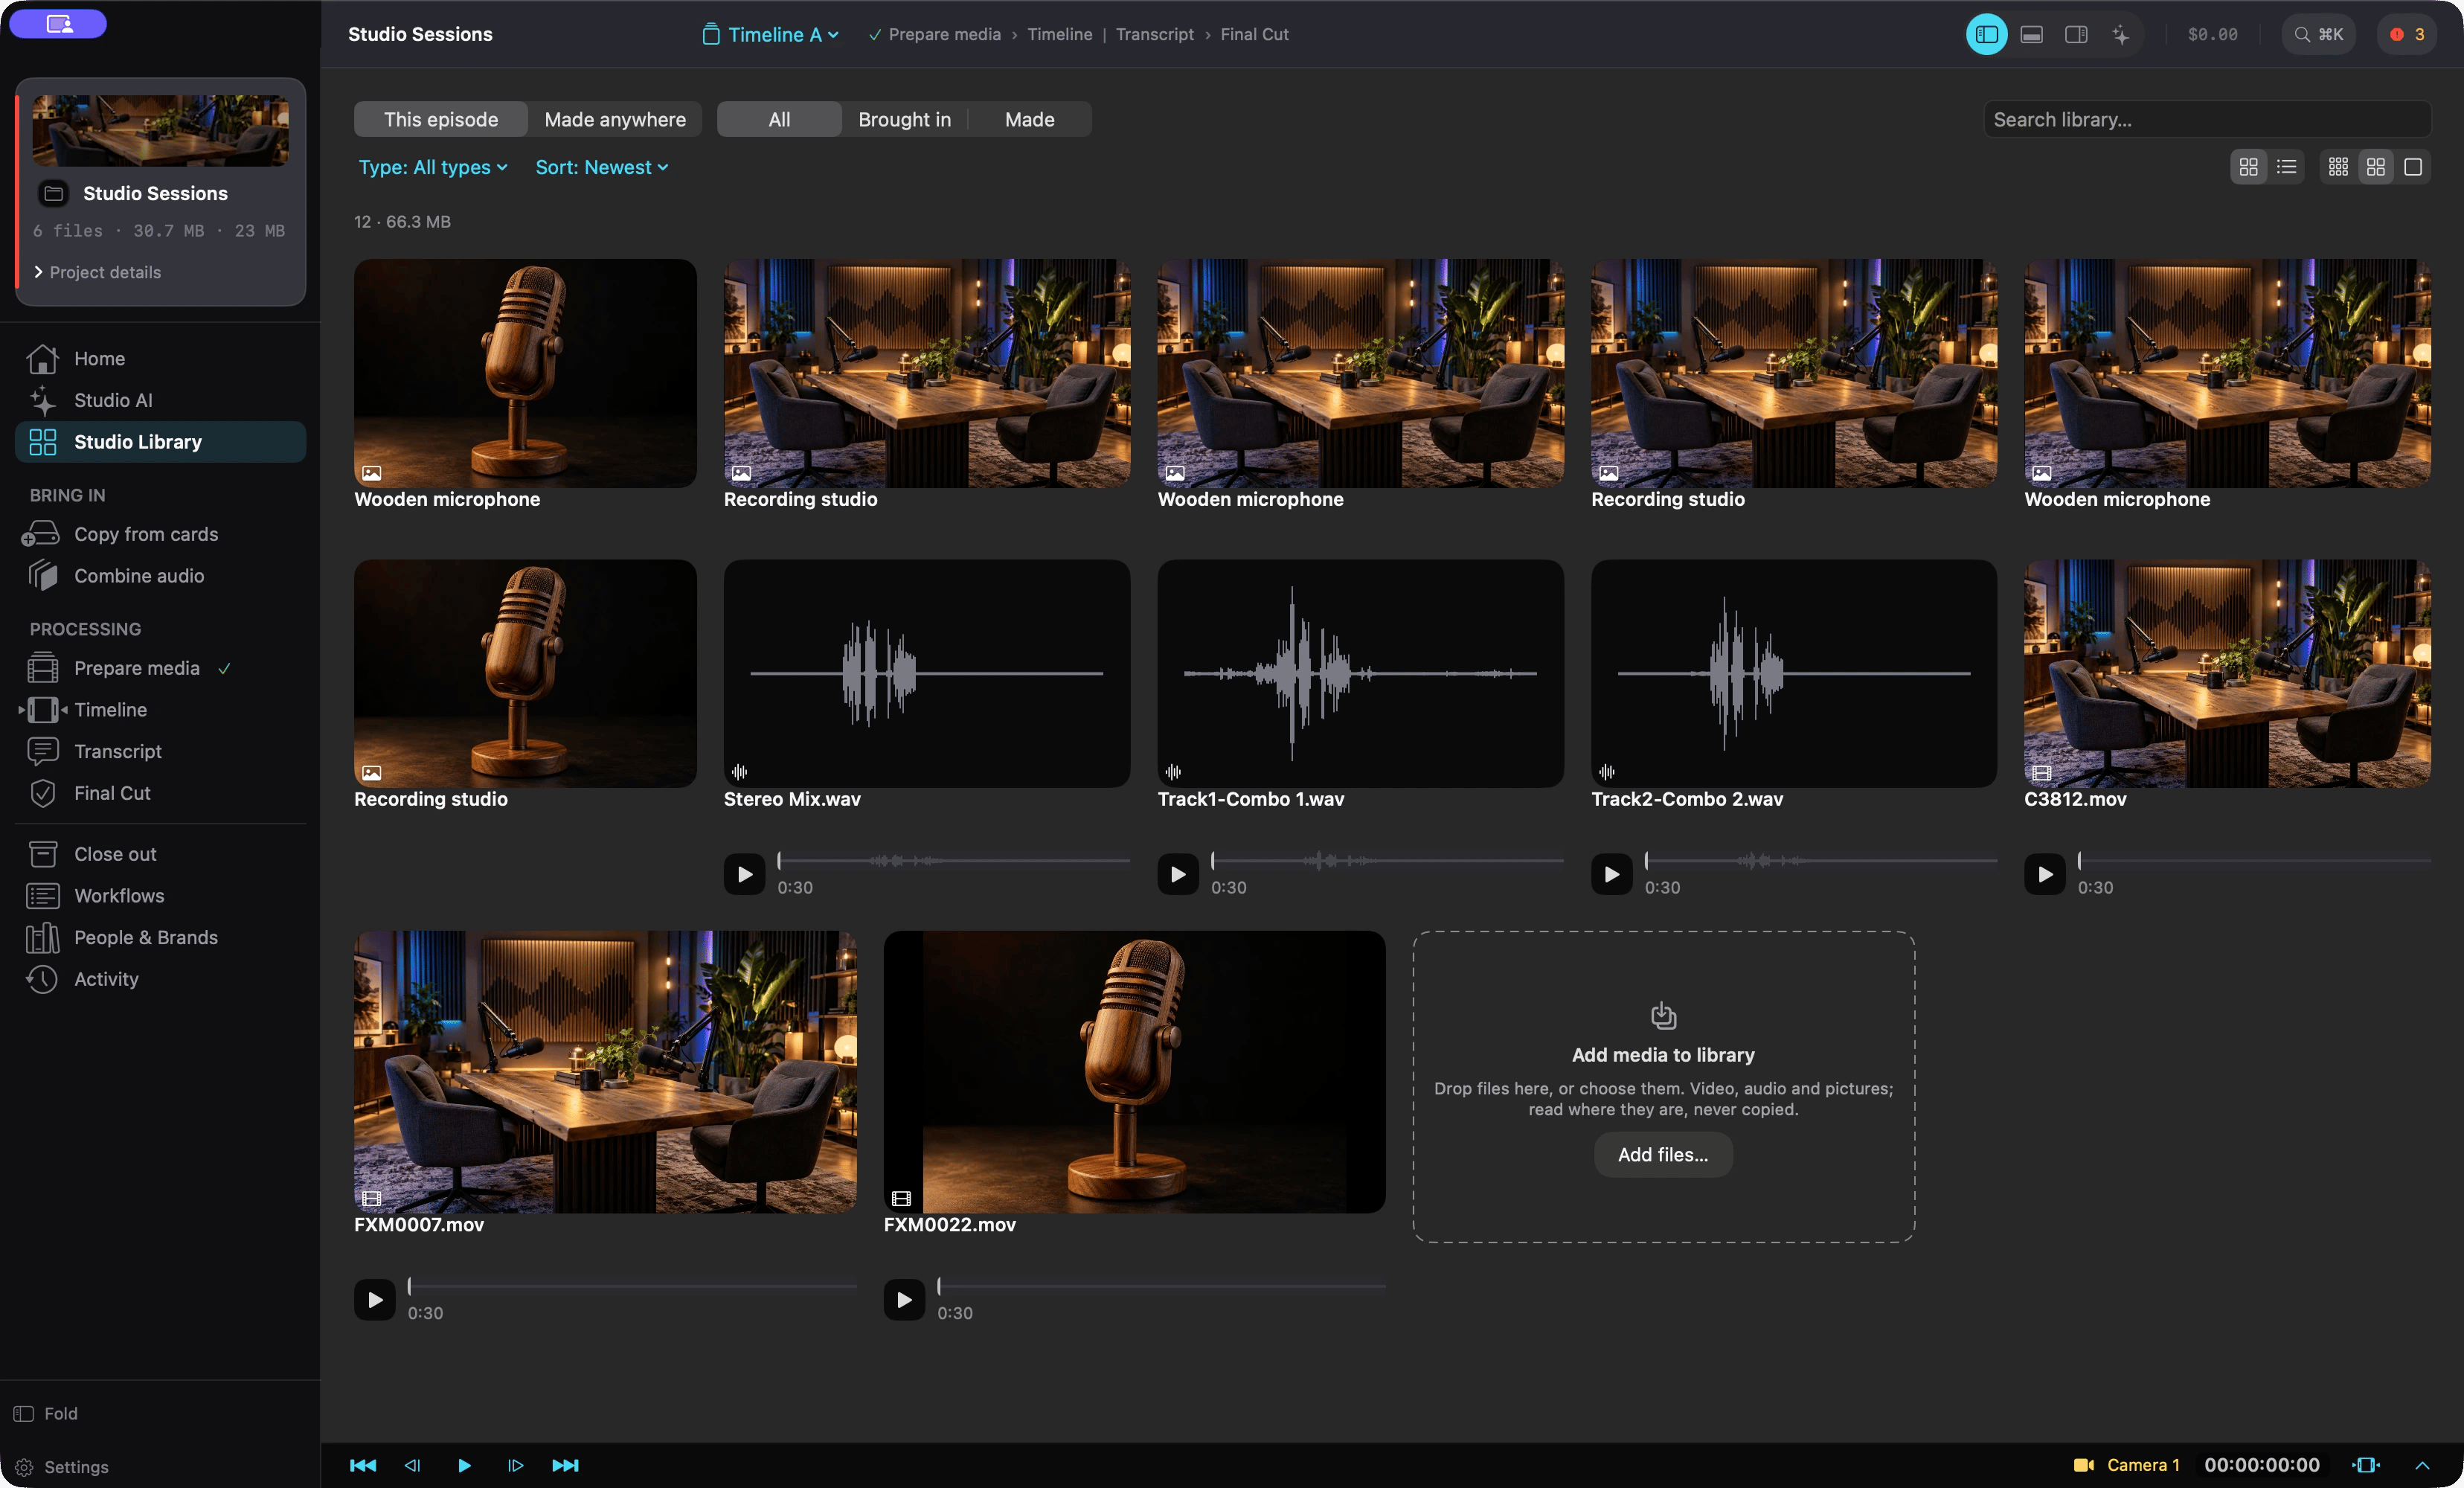Viewport: 2464px width, 1488px height.
Task: Click the Search library field
Action: coord(2207,119)
